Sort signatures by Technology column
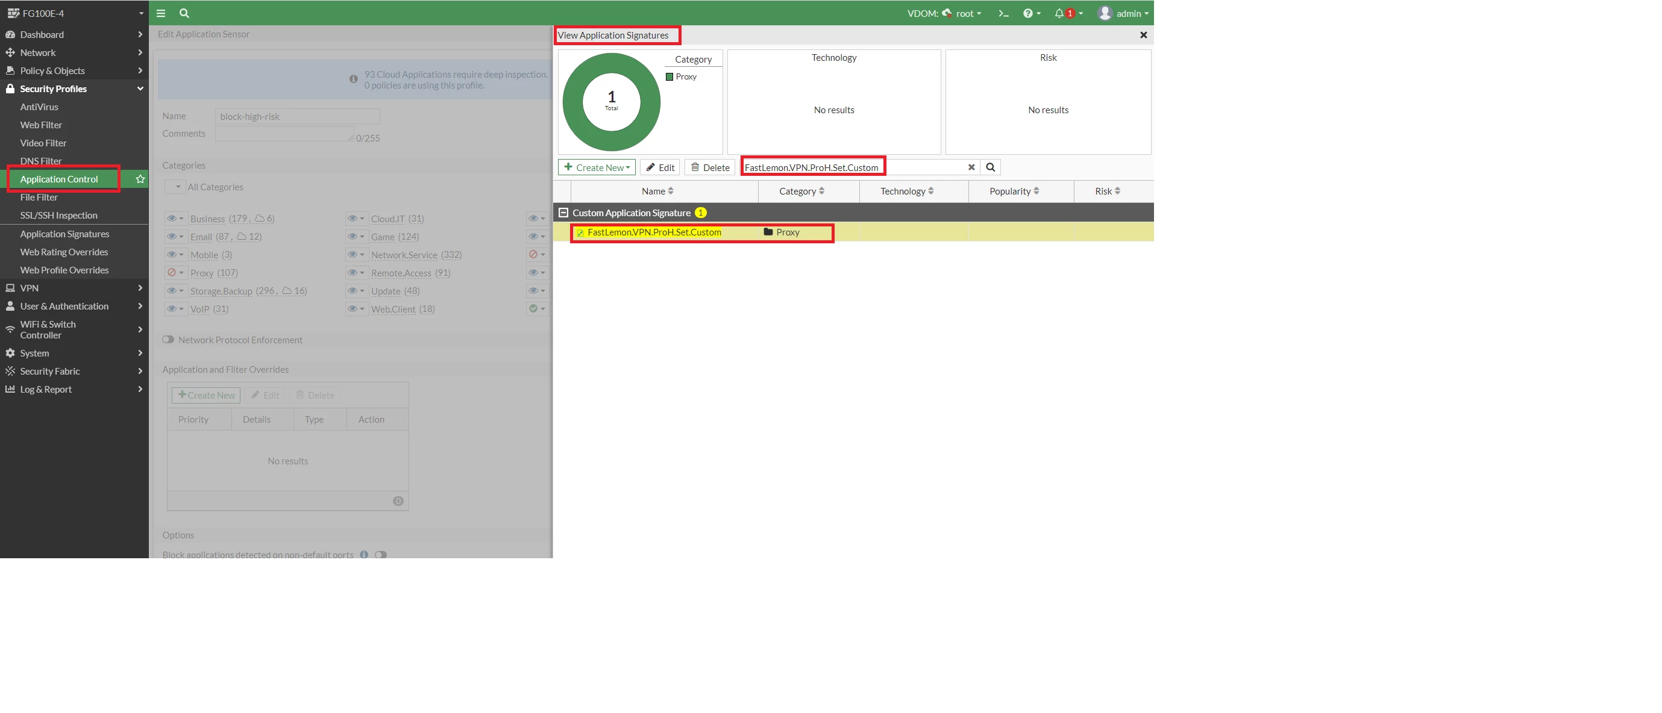This screenshot has width=1662, height=713. [907, 191]
